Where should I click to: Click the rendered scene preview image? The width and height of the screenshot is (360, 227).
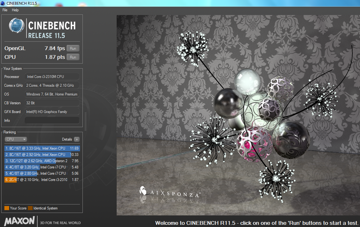238,115
